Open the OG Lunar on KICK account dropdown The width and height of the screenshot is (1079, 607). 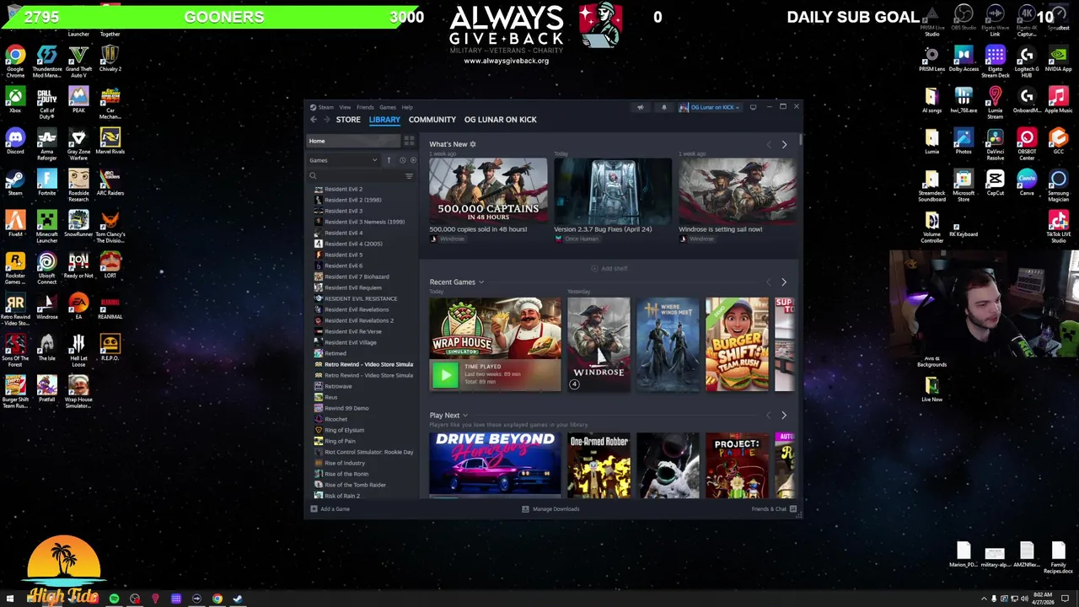tap(710, 107)
